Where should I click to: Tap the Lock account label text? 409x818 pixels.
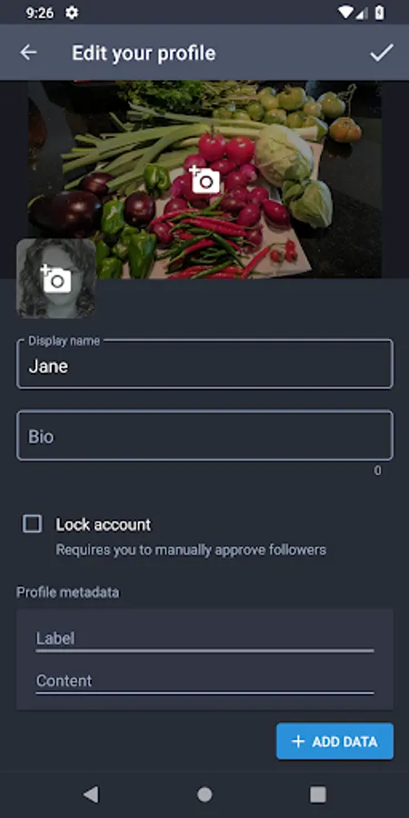coord(104,524)
